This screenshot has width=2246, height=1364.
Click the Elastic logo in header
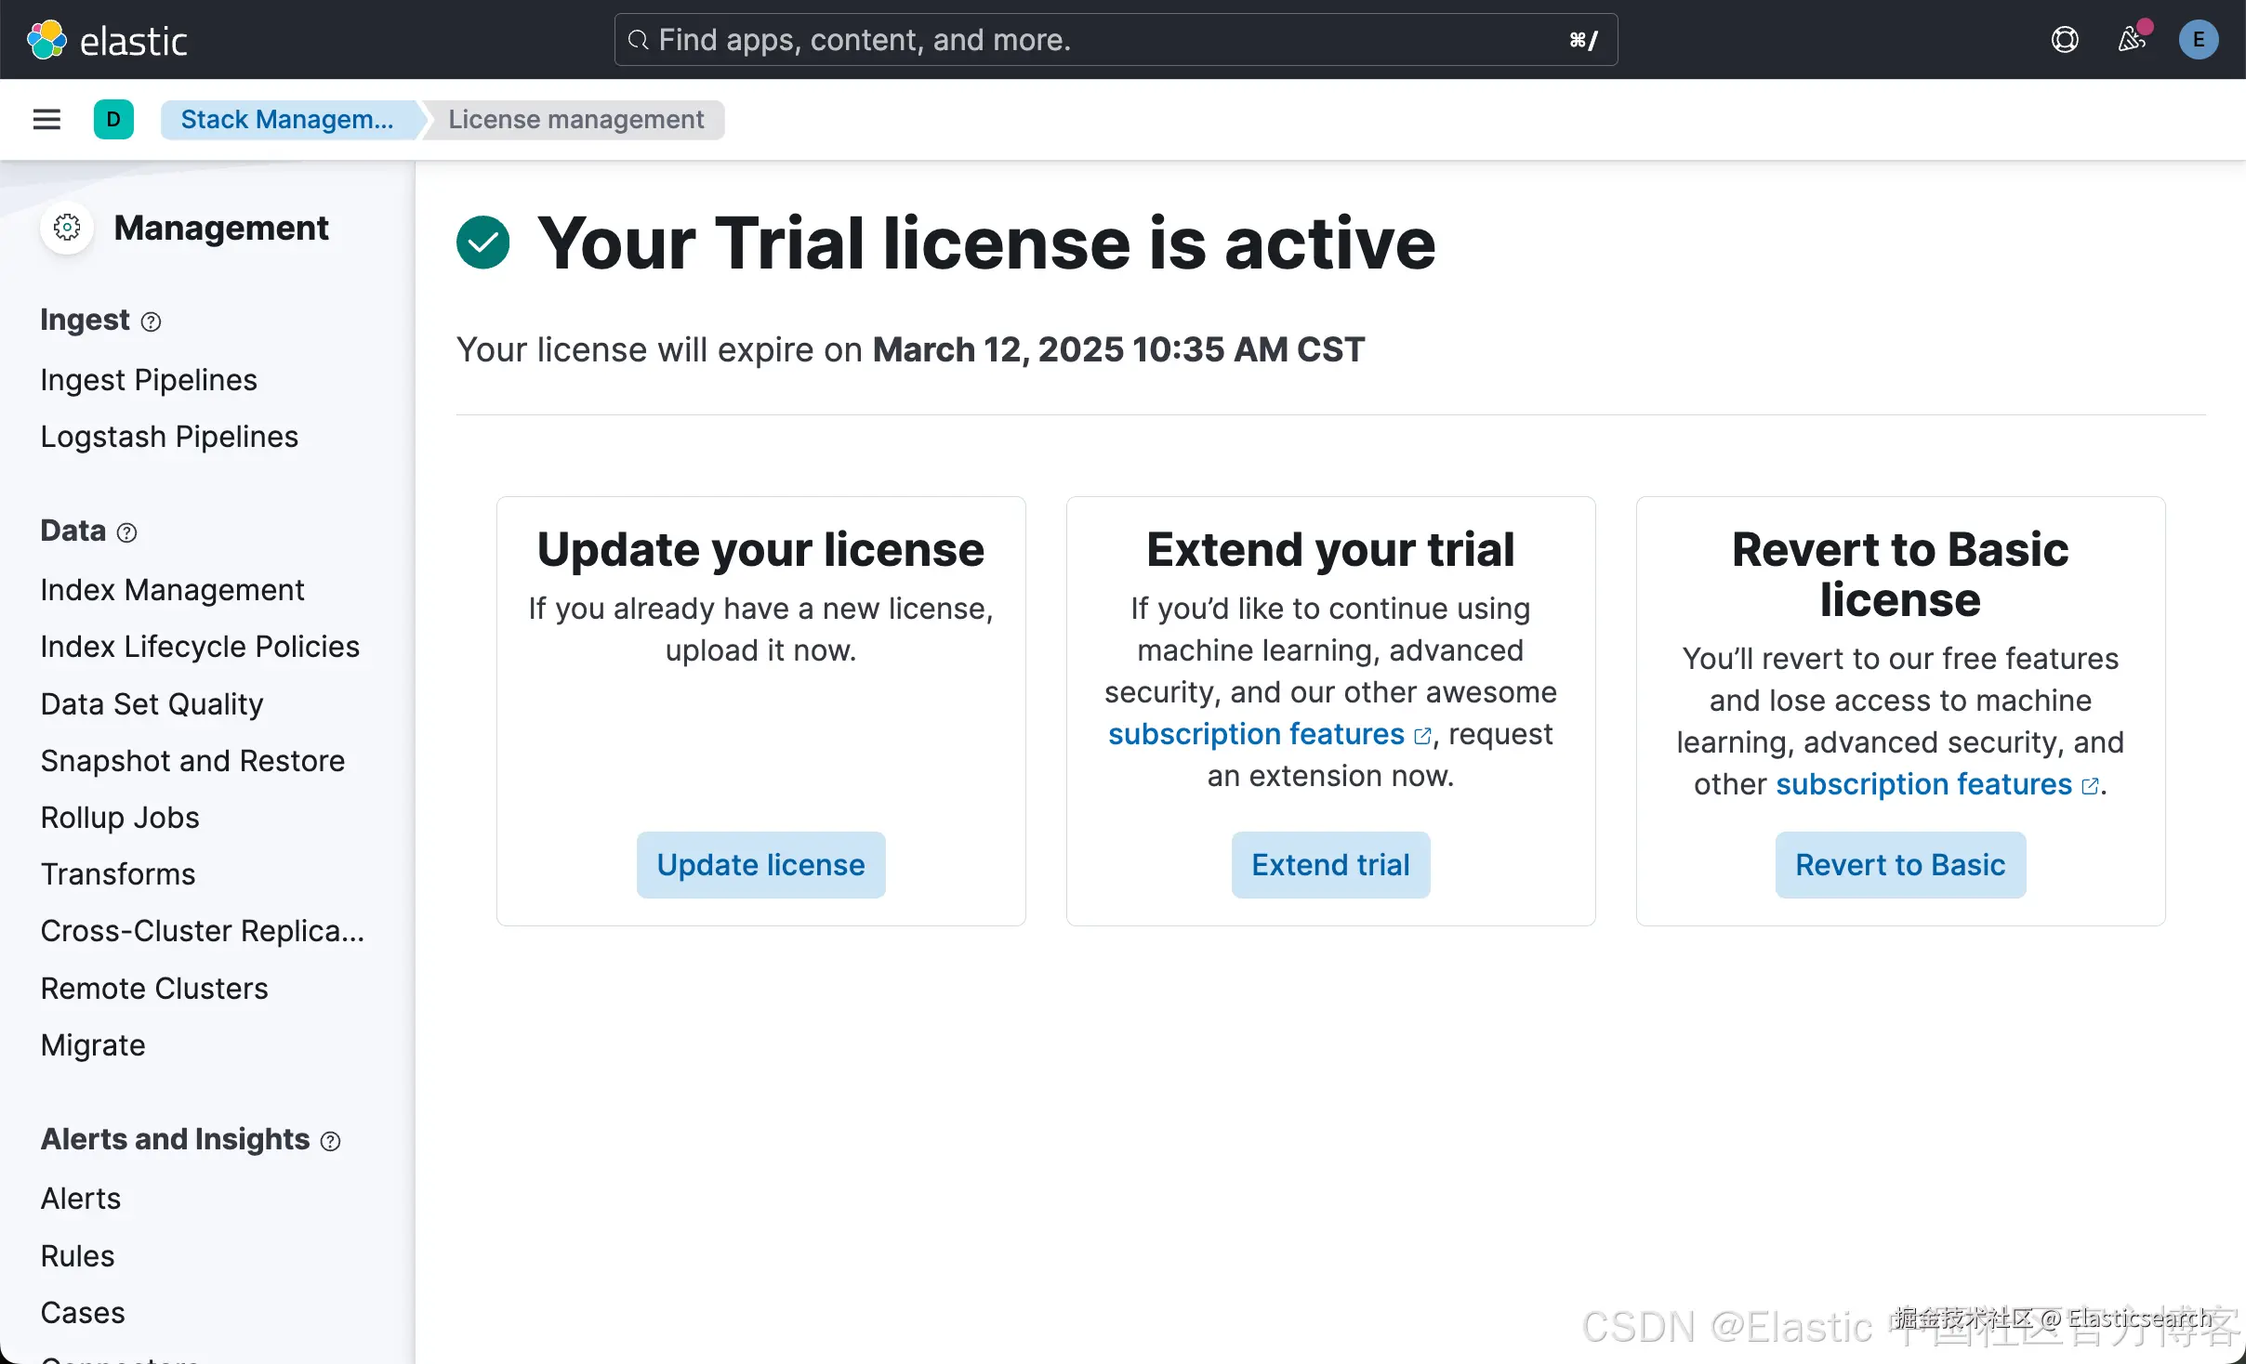[x=107, y=40]
